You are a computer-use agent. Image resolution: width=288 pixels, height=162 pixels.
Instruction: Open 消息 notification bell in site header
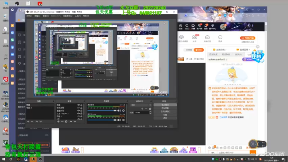(206, 27)
